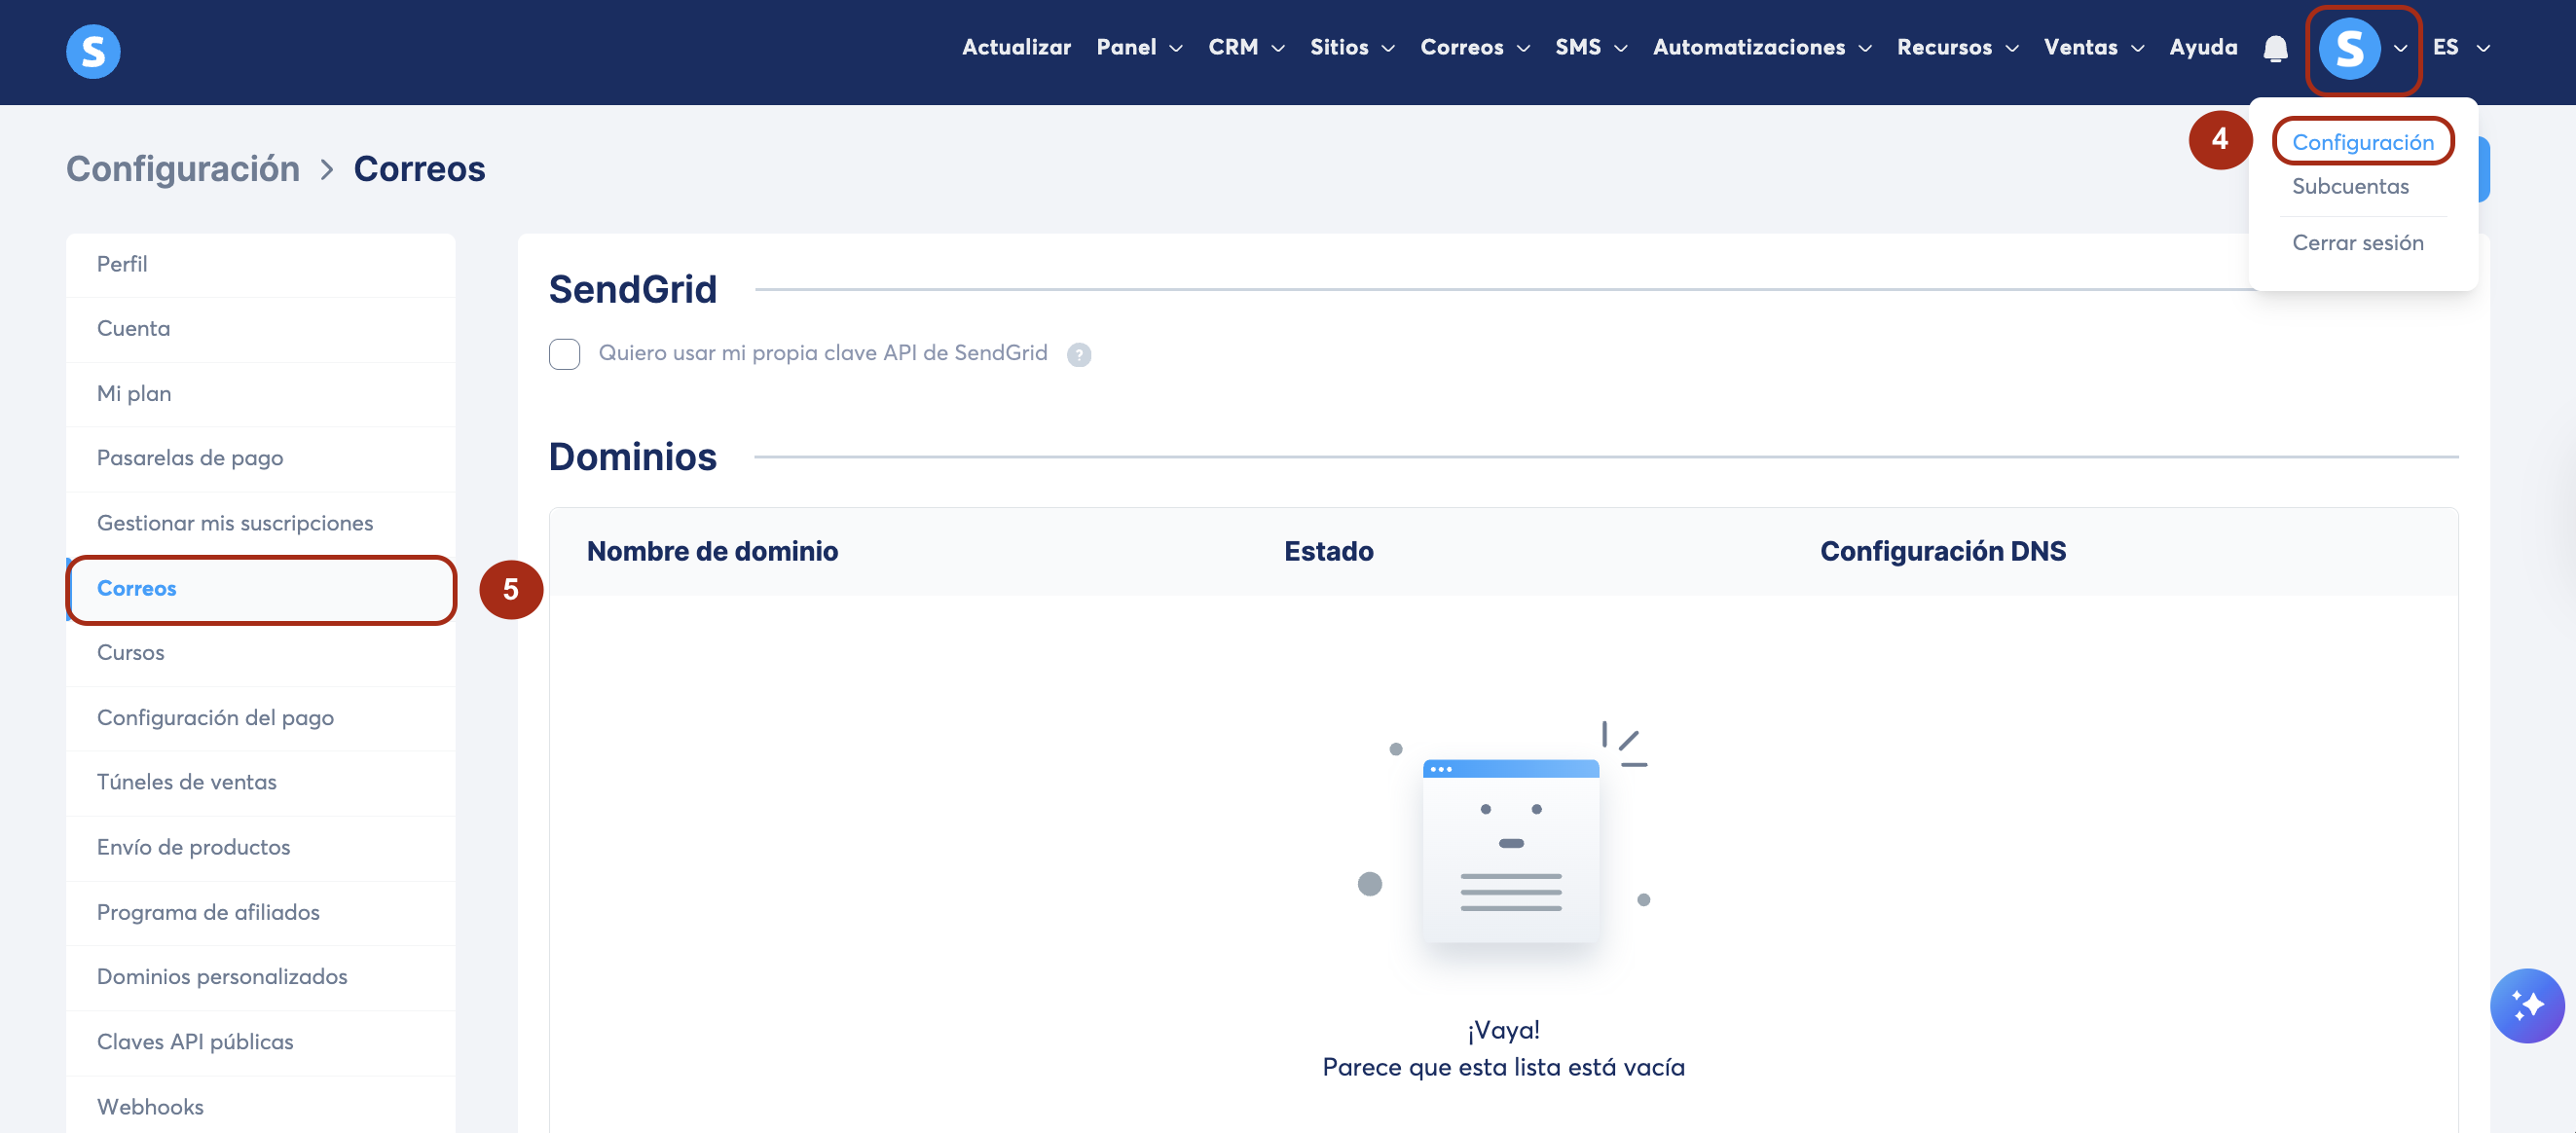Viewport: 2576px width, 1133px height.
Task: Click the SendGrid API key help icon
Action: pyautogui.click(x=1078, y=355)
